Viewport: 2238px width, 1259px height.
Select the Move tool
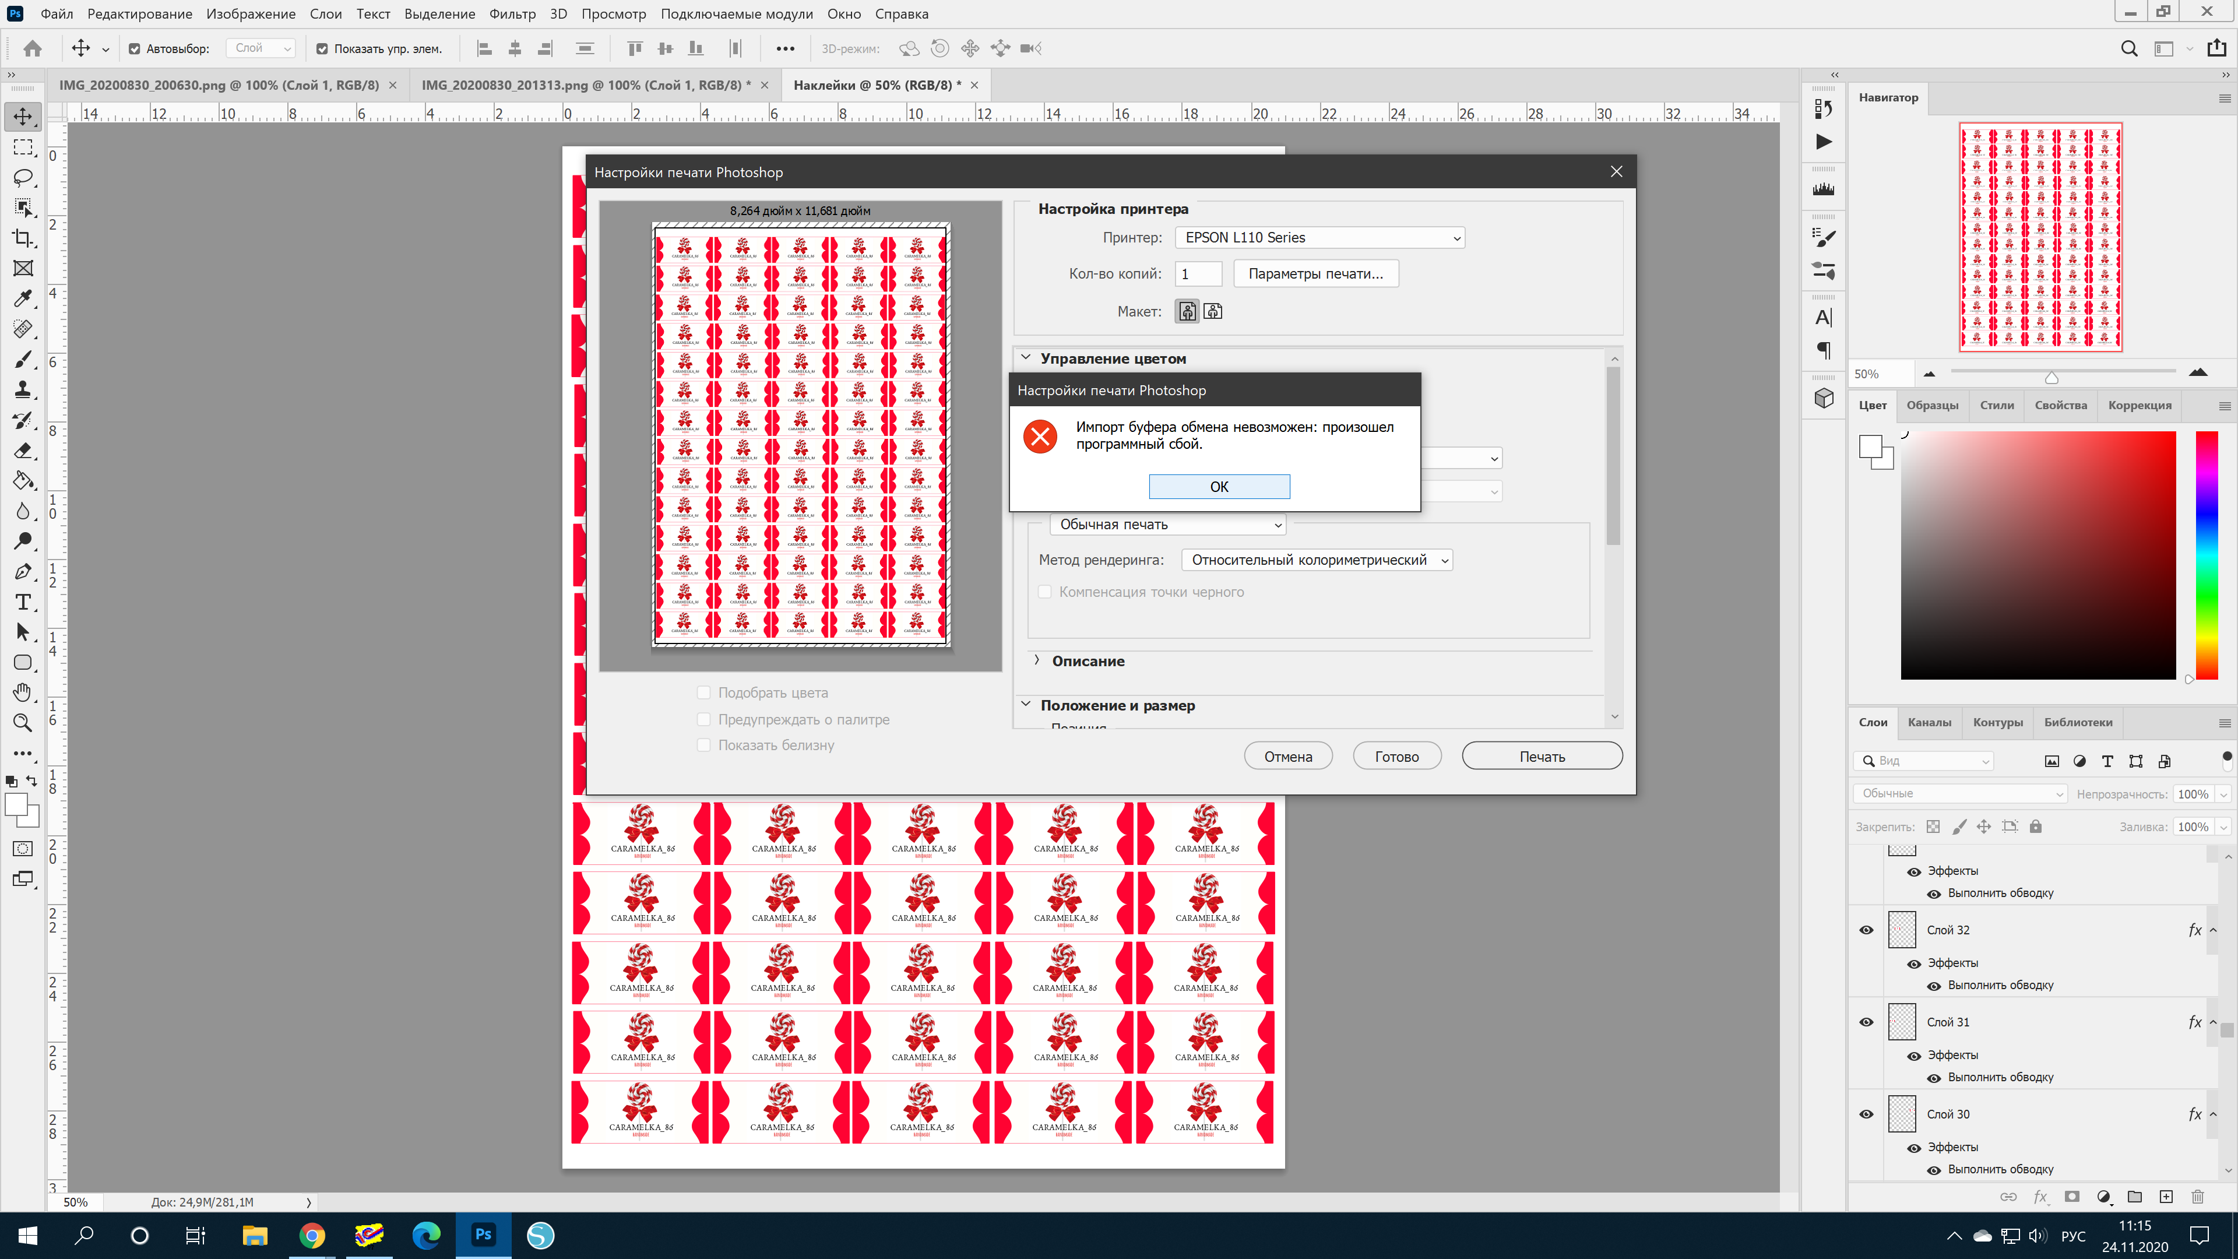pos(23,117)
